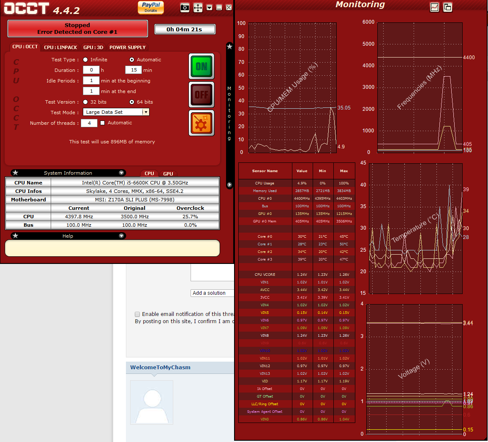Click the Duration minutes input field
Image resolution: width=488 pixels, height=442 pixels.
pos(134,70)
